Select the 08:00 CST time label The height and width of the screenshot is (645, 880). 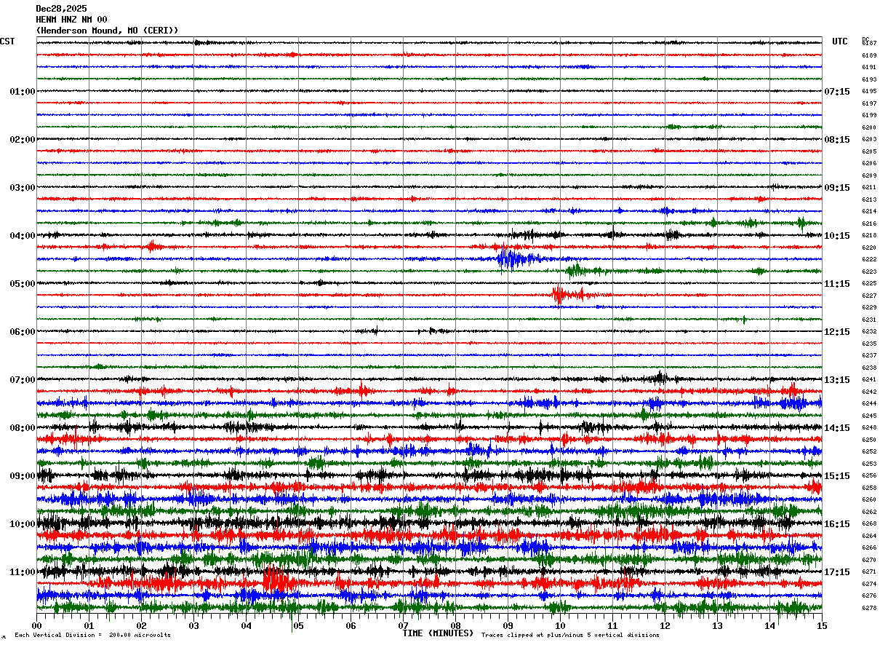tap(23, 428)
